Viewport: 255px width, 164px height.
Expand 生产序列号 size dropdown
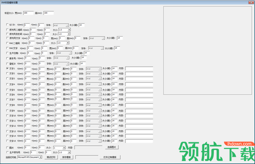pos(69,152)
